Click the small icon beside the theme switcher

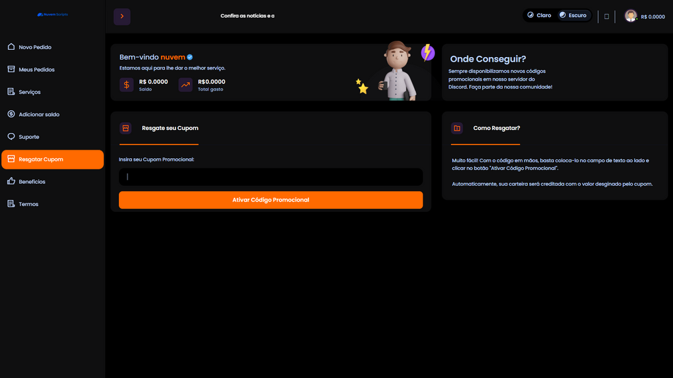point(607,16)
